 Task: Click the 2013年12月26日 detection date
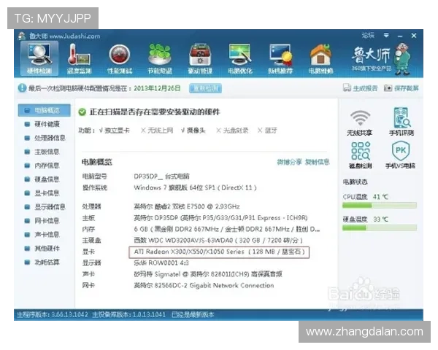tap(157, 88)
